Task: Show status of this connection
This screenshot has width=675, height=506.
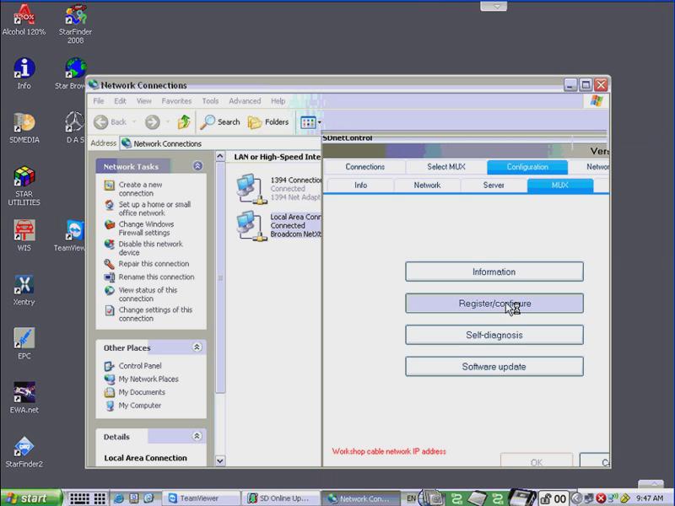Action: pos(150,293)
